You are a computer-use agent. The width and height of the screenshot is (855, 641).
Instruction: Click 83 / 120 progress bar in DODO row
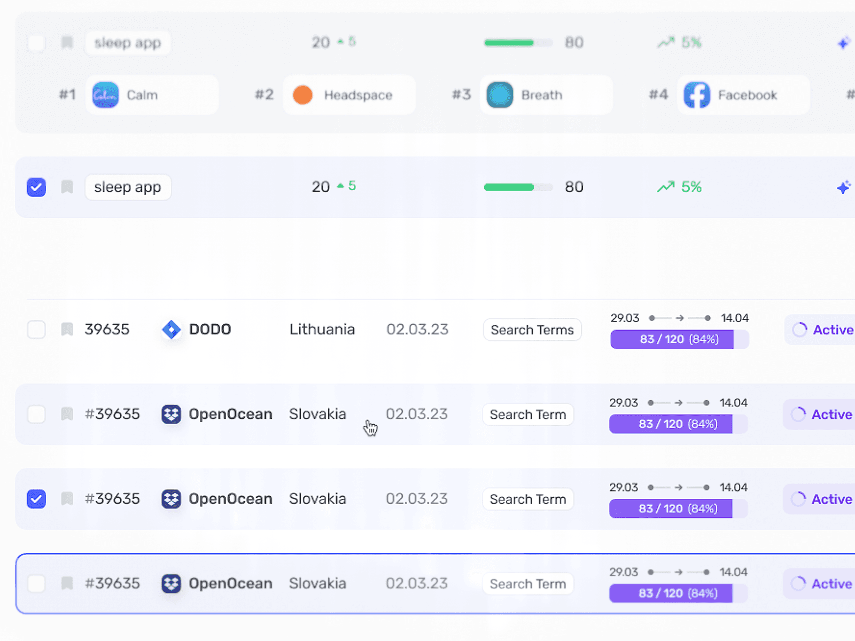[x=680, y=339]
